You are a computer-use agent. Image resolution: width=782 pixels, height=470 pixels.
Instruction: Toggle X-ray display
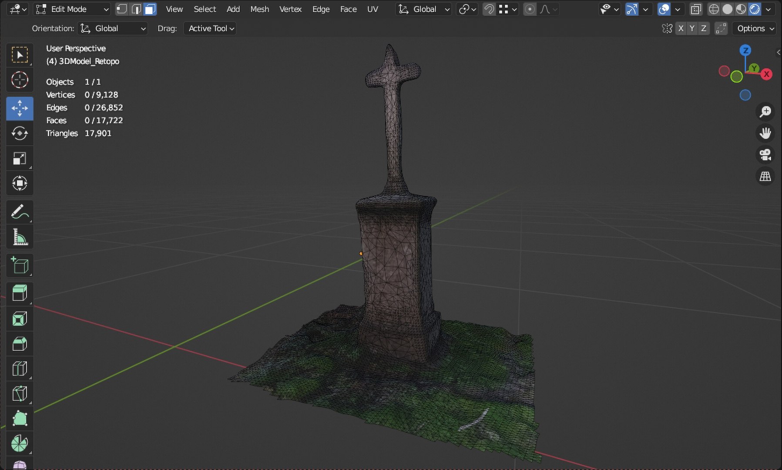click(695, 9)
